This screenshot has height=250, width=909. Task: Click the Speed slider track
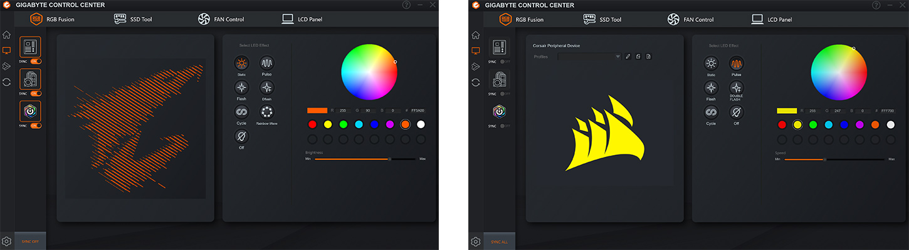point(834,159)
